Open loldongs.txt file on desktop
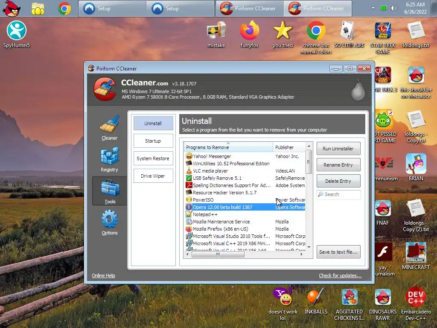 click(x=416, y=34)
